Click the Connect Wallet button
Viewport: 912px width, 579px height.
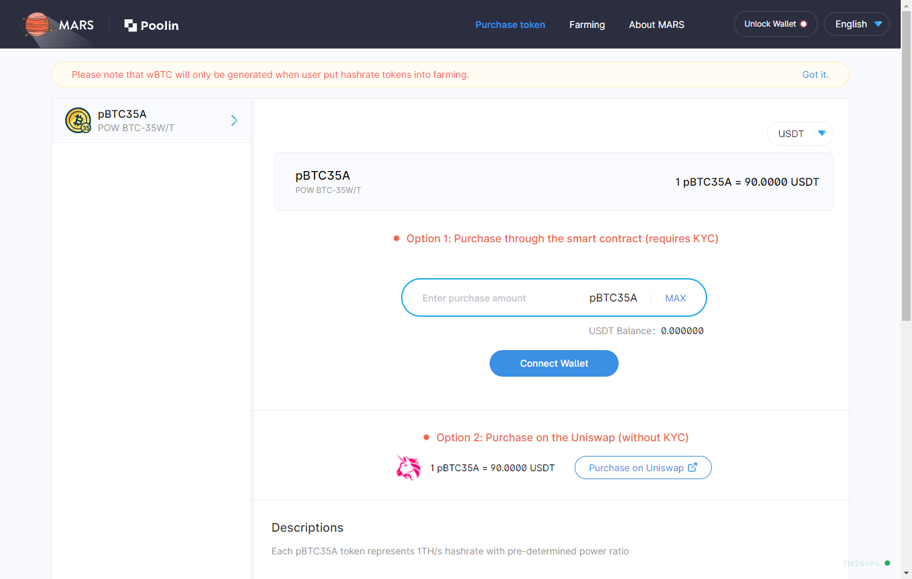pyautogui.click(x=554, y=363)
